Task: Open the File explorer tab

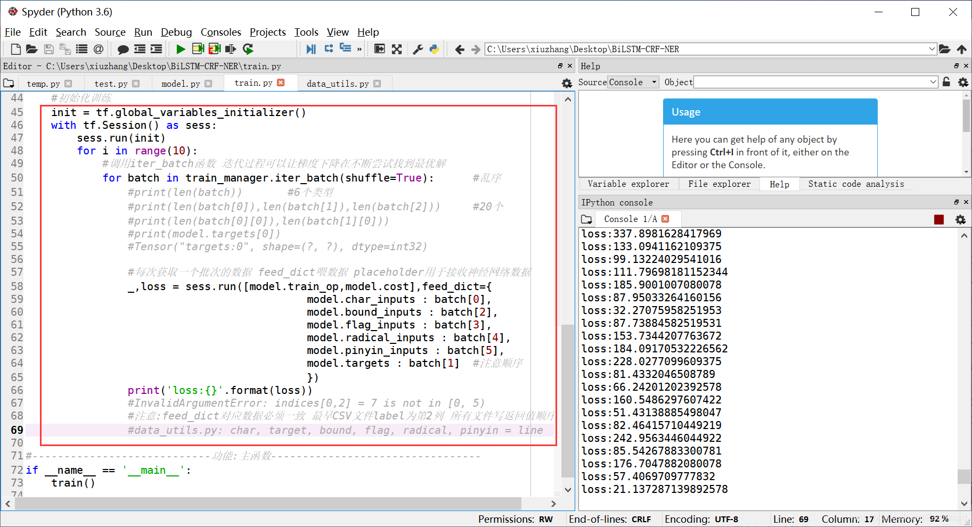Action: [720, 184]
